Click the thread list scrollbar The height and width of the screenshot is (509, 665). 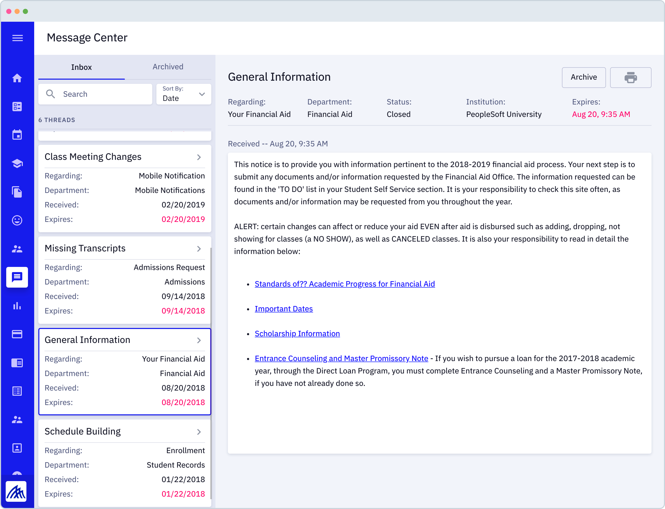click(211, 373)
